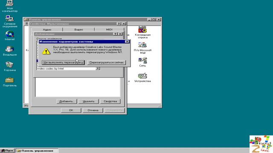Select 'Indeo codec by Intel' list entry
Screen dimensions: 273x153
coord(66,69)
